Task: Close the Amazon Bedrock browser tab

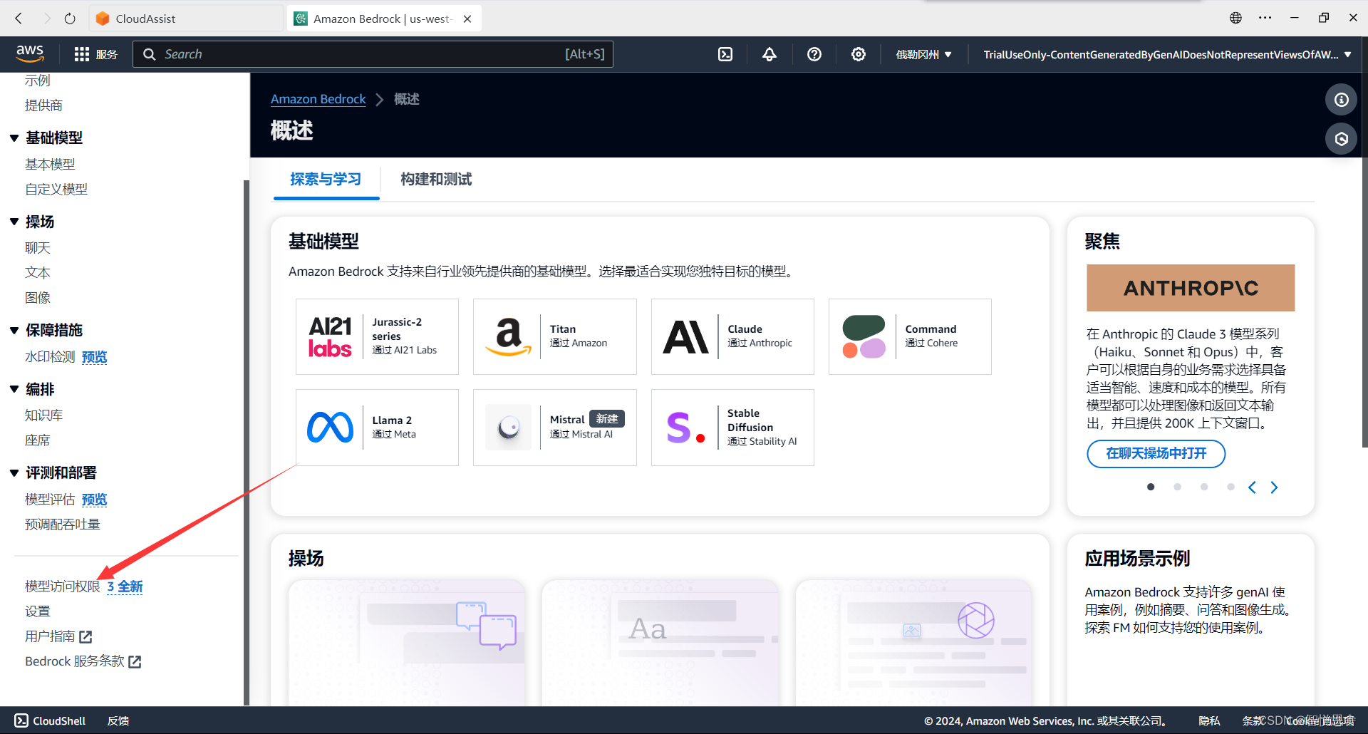Action: tap(467, 19)
